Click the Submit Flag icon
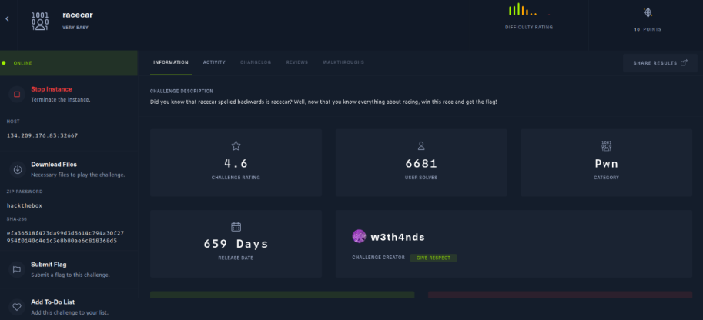703x320 pixels. 17,269
